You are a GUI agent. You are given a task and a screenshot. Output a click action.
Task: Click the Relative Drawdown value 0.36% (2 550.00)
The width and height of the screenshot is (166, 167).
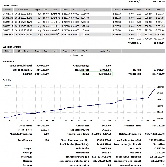click(x=155, y=134)
